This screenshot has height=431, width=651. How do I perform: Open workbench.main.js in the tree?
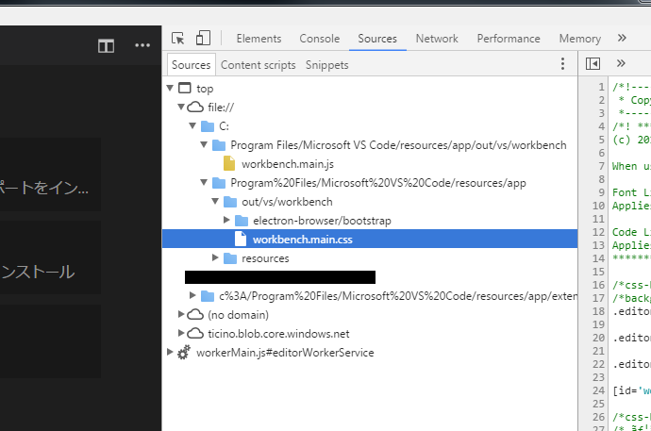coord(288,164)
